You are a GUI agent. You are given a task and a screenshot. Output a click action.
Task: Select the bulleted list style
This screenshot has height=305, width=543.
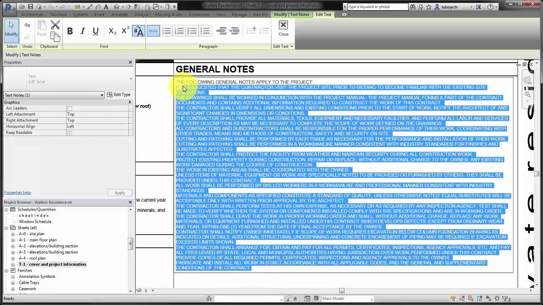click(167, 30)
